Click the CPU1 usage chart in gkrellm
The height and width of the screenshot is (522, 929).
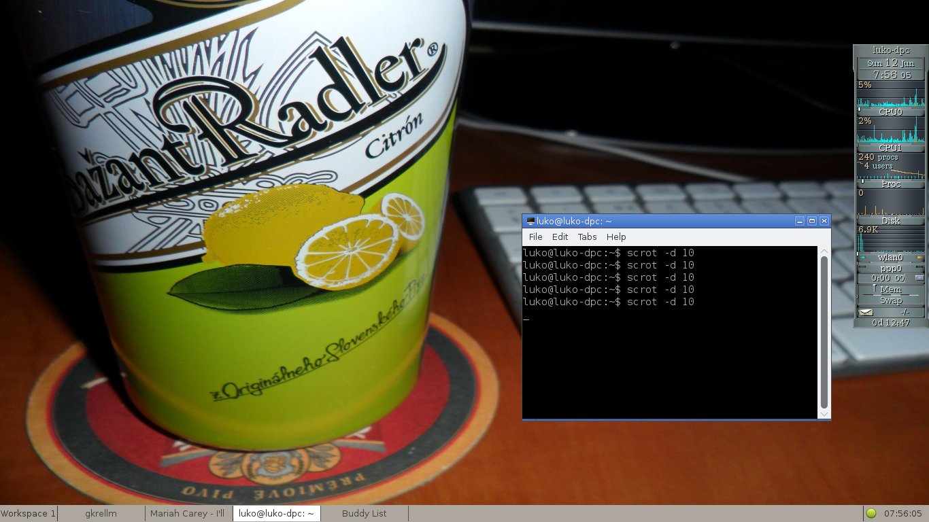pyautogui.click(x=891, y=129)
